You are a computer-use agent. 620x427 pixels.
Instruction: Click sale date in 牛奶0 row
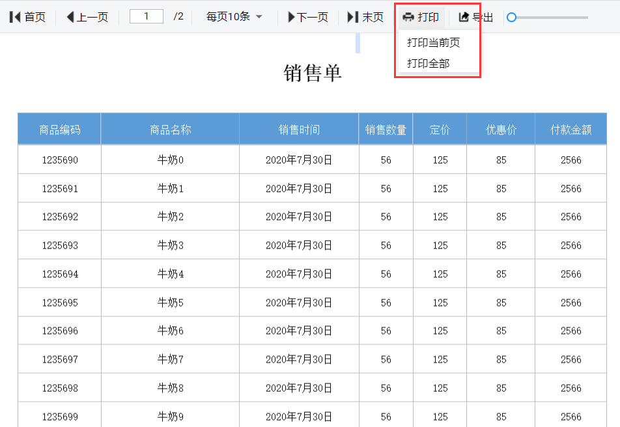point(299,159)
